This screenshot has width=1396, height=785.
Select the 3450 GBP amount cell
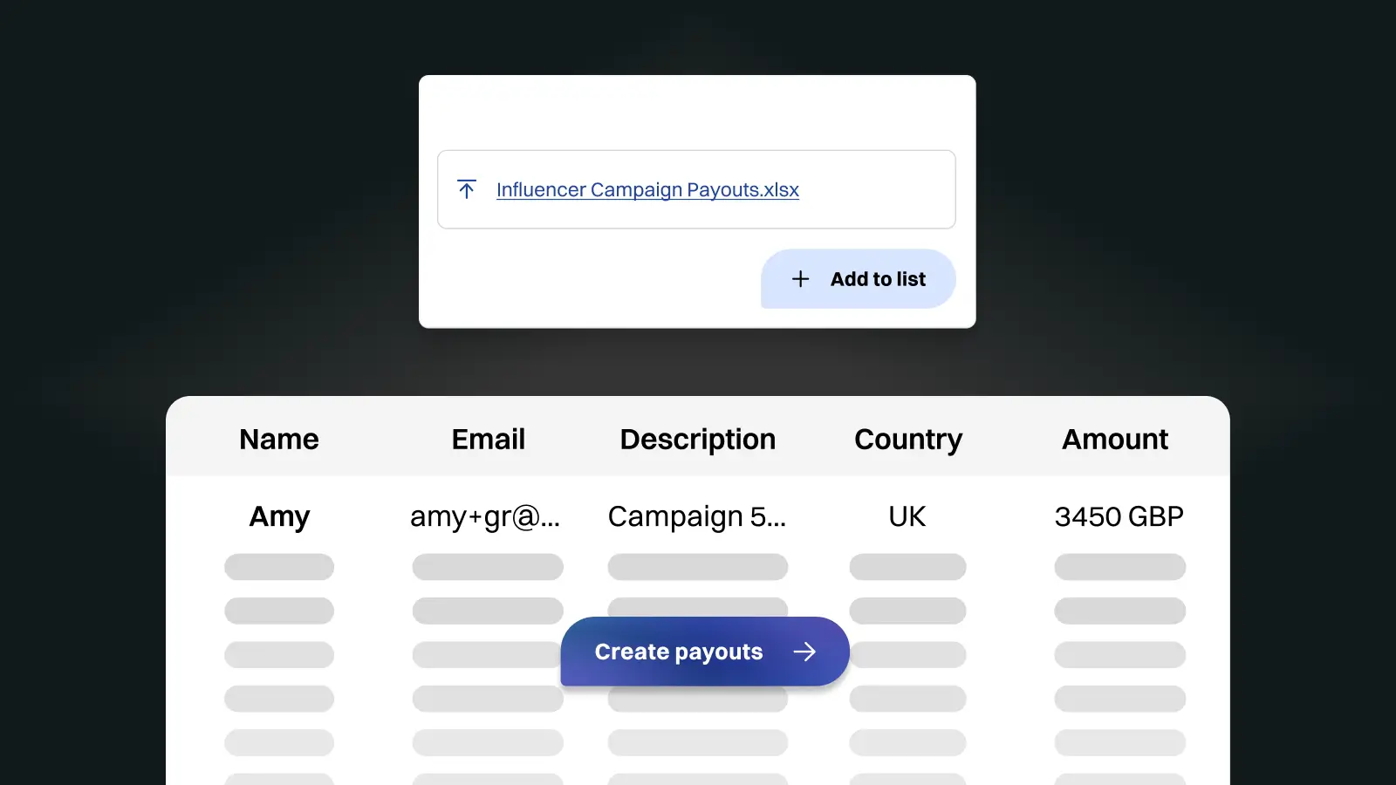tap(1119, 516)
